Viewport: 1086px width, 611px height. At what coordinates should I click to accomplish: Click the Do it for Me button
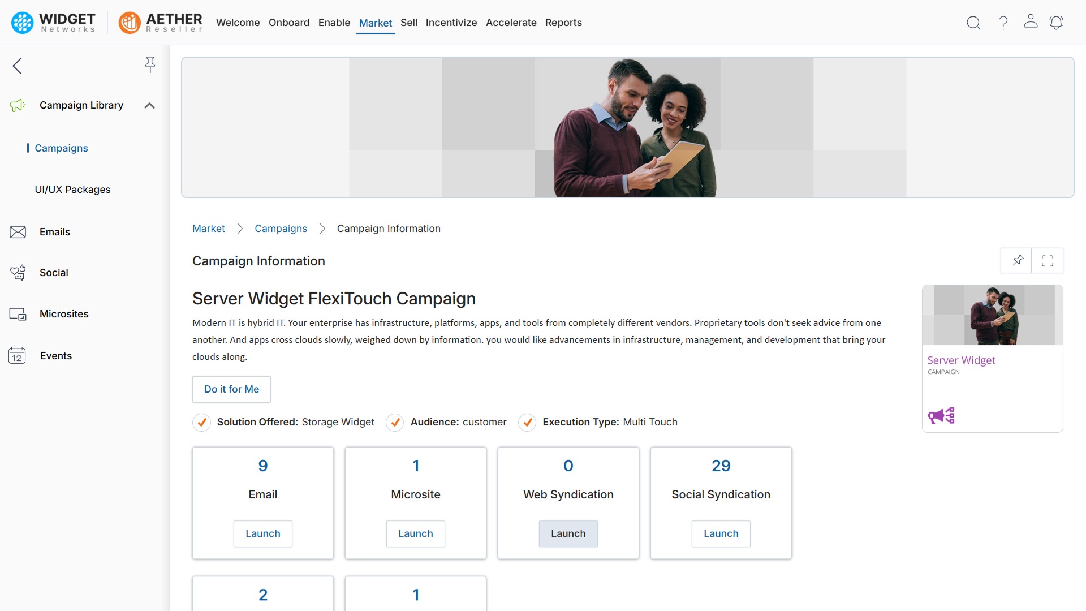pyautogui.click(x=231, y=389)
